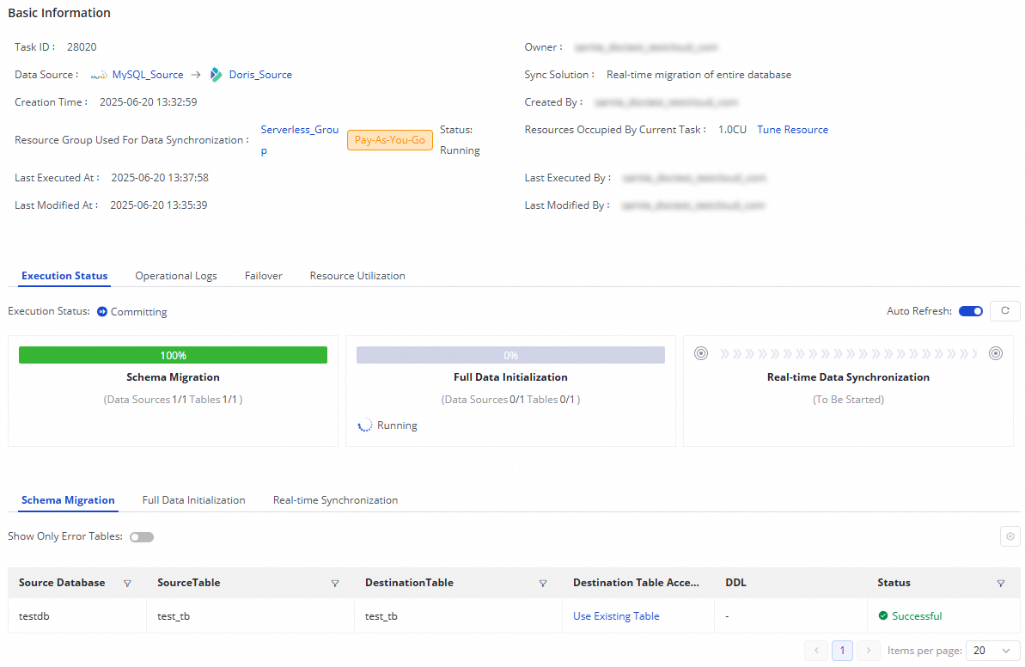
Task: Select page 1 in pagination
Action: click(843, 651)
